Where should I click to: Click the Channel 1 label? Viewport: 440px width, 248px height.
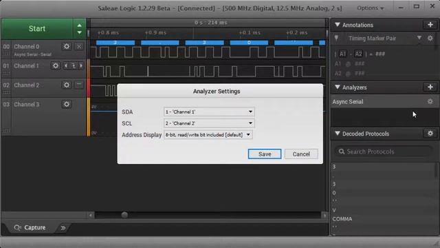(x=26, y=66)
